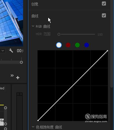Click the timecode display in the monitor
The image size is (114, 130).
20,51
